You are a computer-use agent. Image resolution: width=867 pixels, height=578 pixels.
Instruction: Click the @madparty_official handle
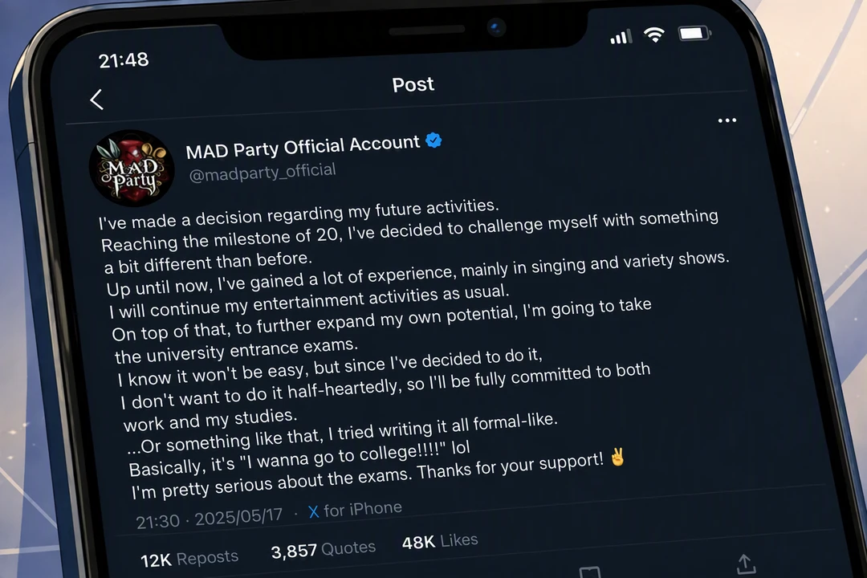pyautogui.click(x=262, y=173)
